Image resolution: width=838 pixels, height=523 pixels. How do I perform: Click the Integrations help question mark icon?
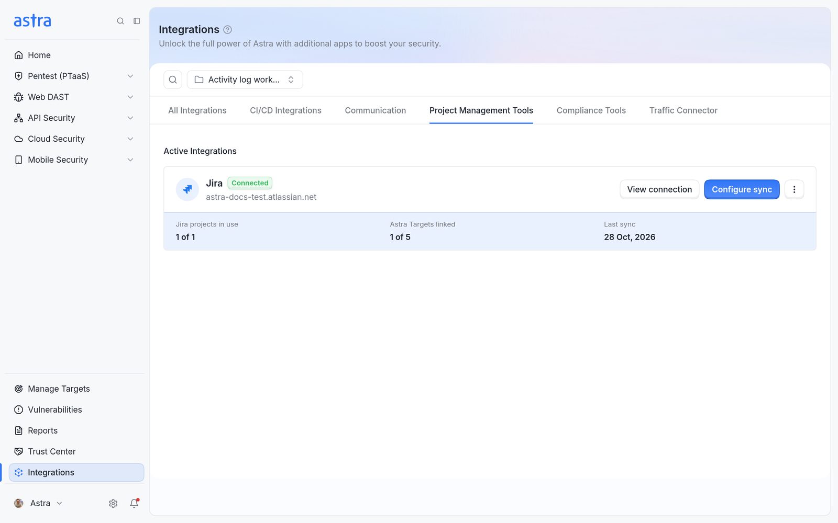tap(227, 30)
